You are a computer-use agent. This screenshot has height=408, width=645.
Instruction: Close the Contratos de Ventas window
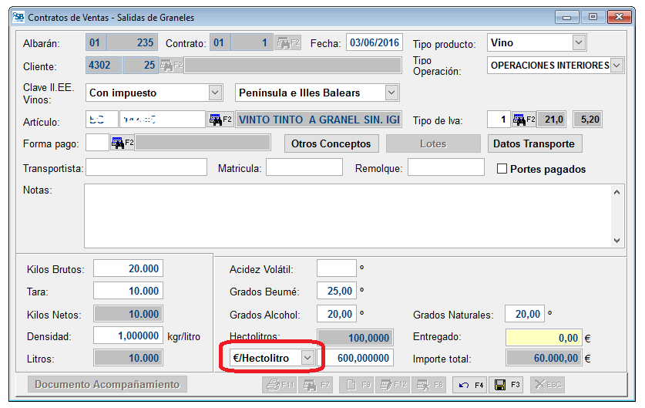tap(619, 17)
